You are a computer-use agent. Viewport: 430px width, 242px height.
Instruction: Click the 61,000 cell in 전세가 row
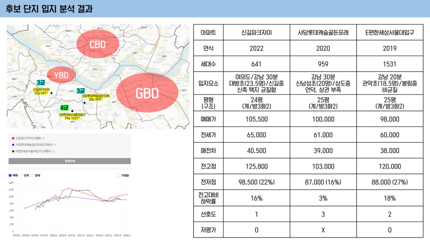(323, 135)
